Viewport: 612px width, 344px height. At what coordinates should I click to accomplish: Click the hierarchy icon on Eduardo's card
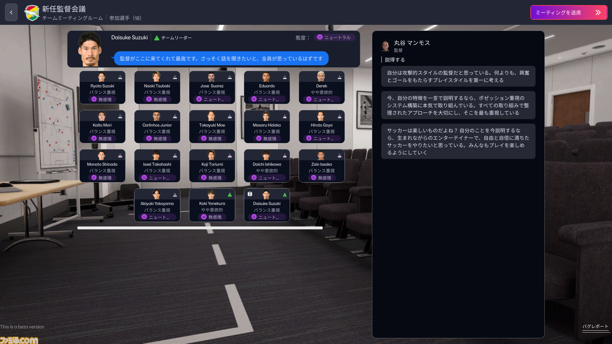pos(285,77)
